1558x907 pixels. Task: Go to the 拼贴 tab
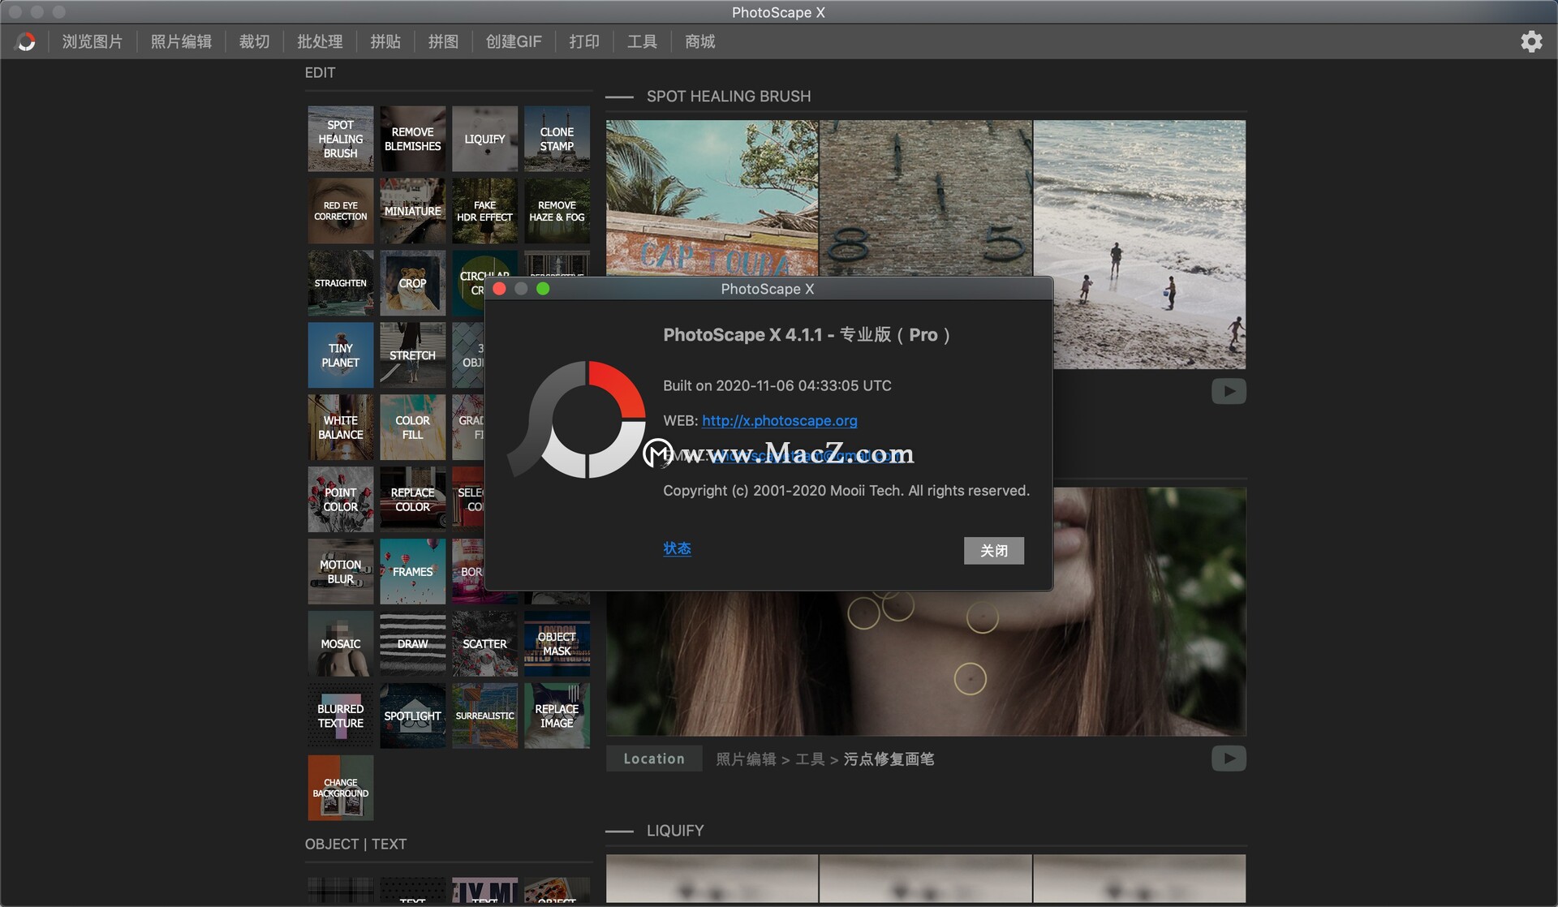(x=385, y=41)
